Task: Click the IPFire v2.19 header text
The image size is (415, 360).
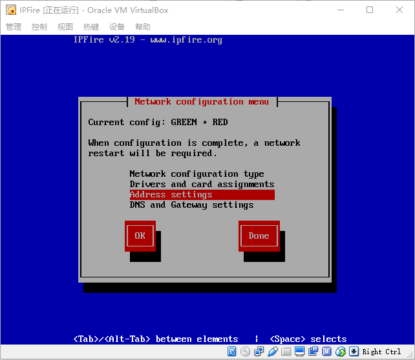Action: click(148, 39)
